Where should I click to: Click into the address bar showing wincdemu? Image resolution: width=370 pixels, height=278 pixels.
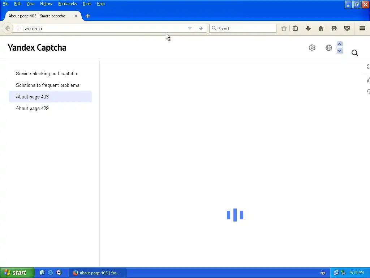pos(104,29)
